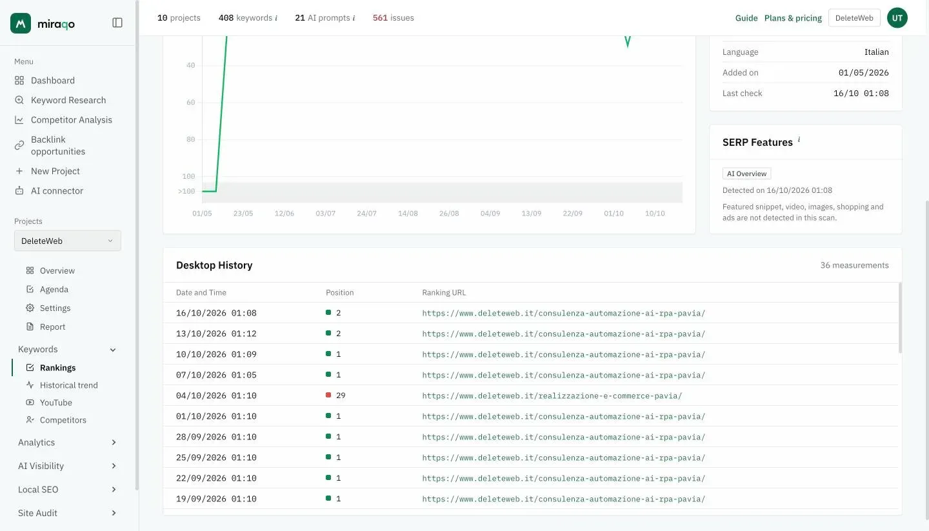Viewport: 929px width, 531px height.
Task: Click the Competitor Analysis chart icon
Action: tap(19, 120)
